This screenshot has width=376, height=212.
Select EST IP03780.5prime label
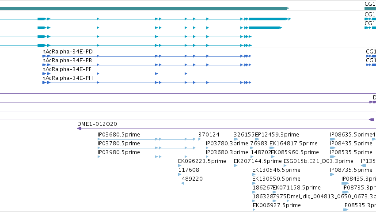[x=119, y=144]
